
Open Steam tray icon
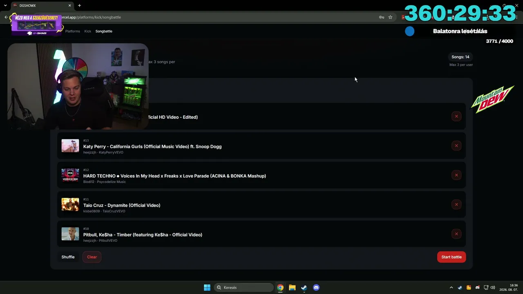(x=460, y=287)
